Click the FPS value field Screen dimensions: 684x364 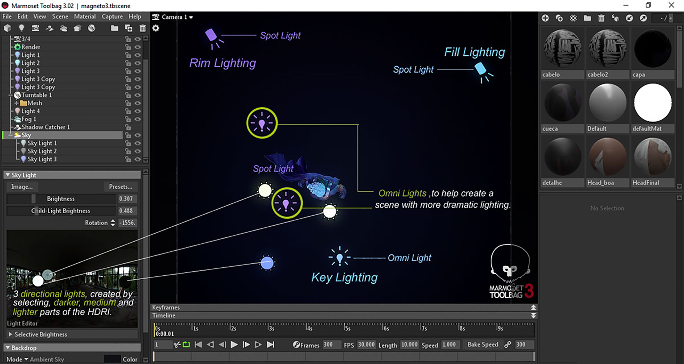pyautogui.click(x=366, y=344)
